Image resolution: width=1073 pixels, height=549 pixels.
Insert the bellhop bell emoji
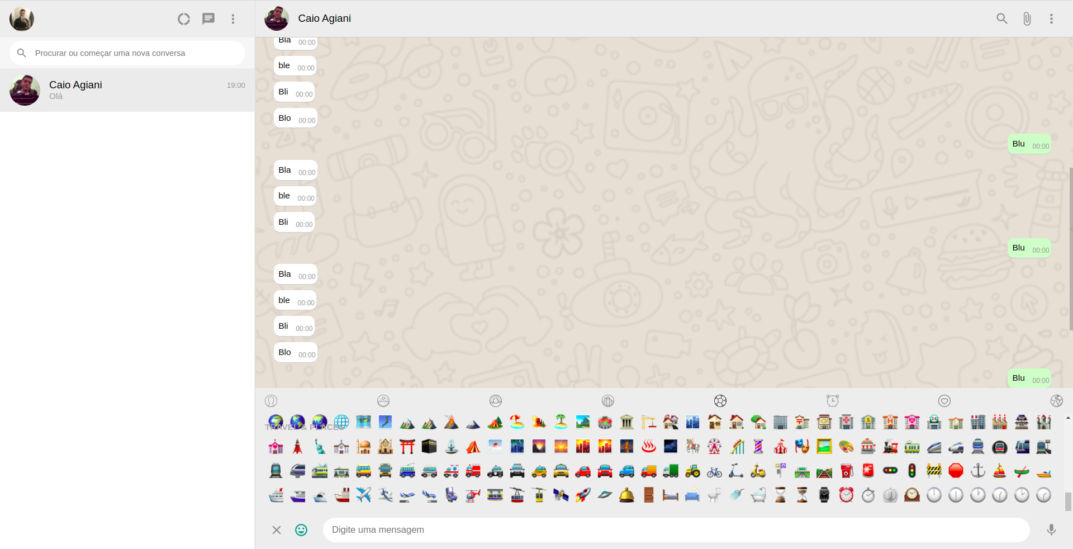pos(627,495)
